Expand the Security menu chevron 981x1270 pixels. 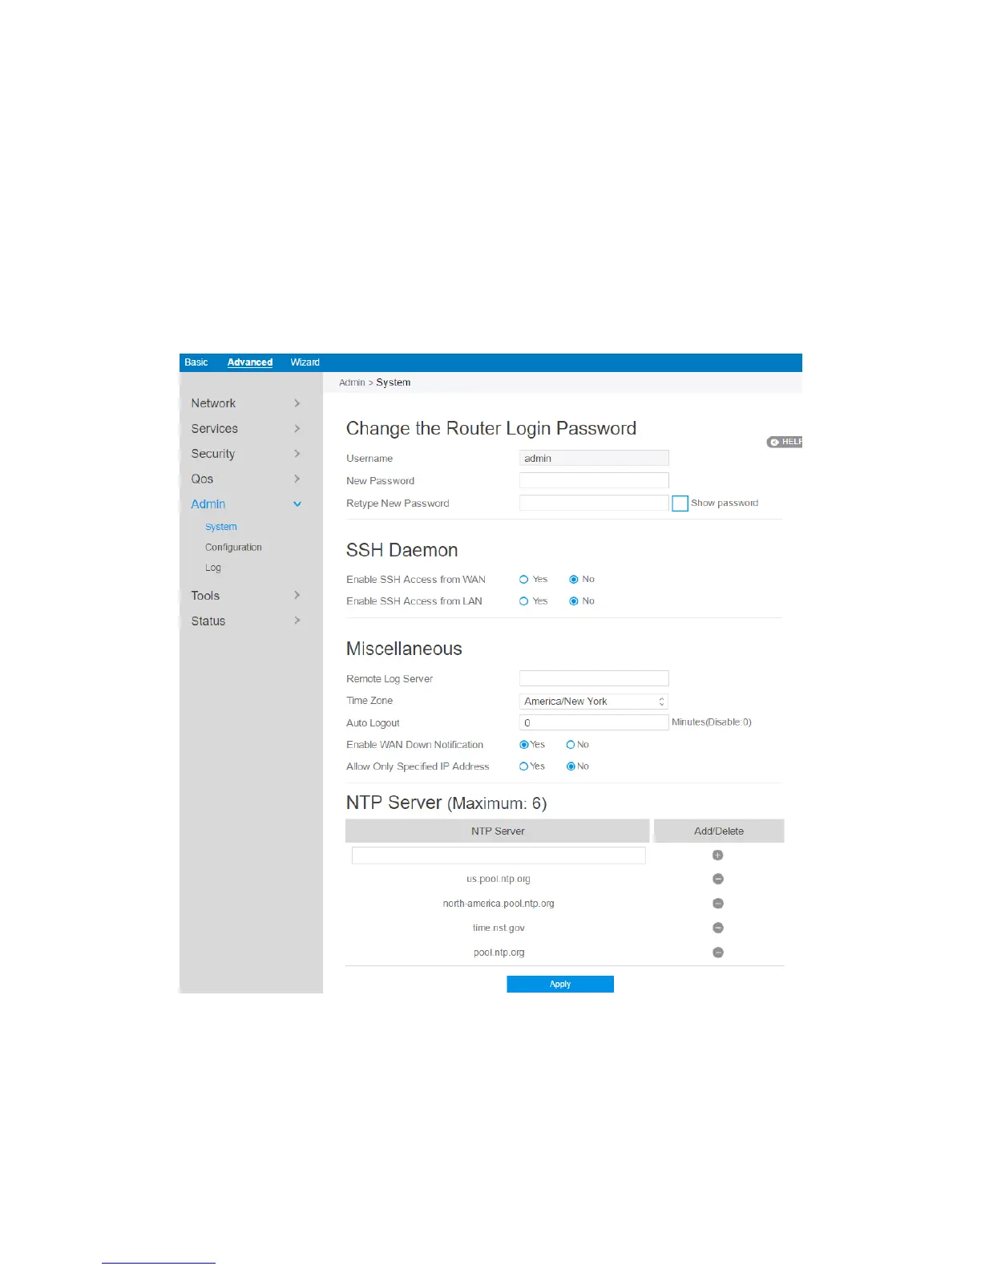pyautogui.click(x=297, y=454)
